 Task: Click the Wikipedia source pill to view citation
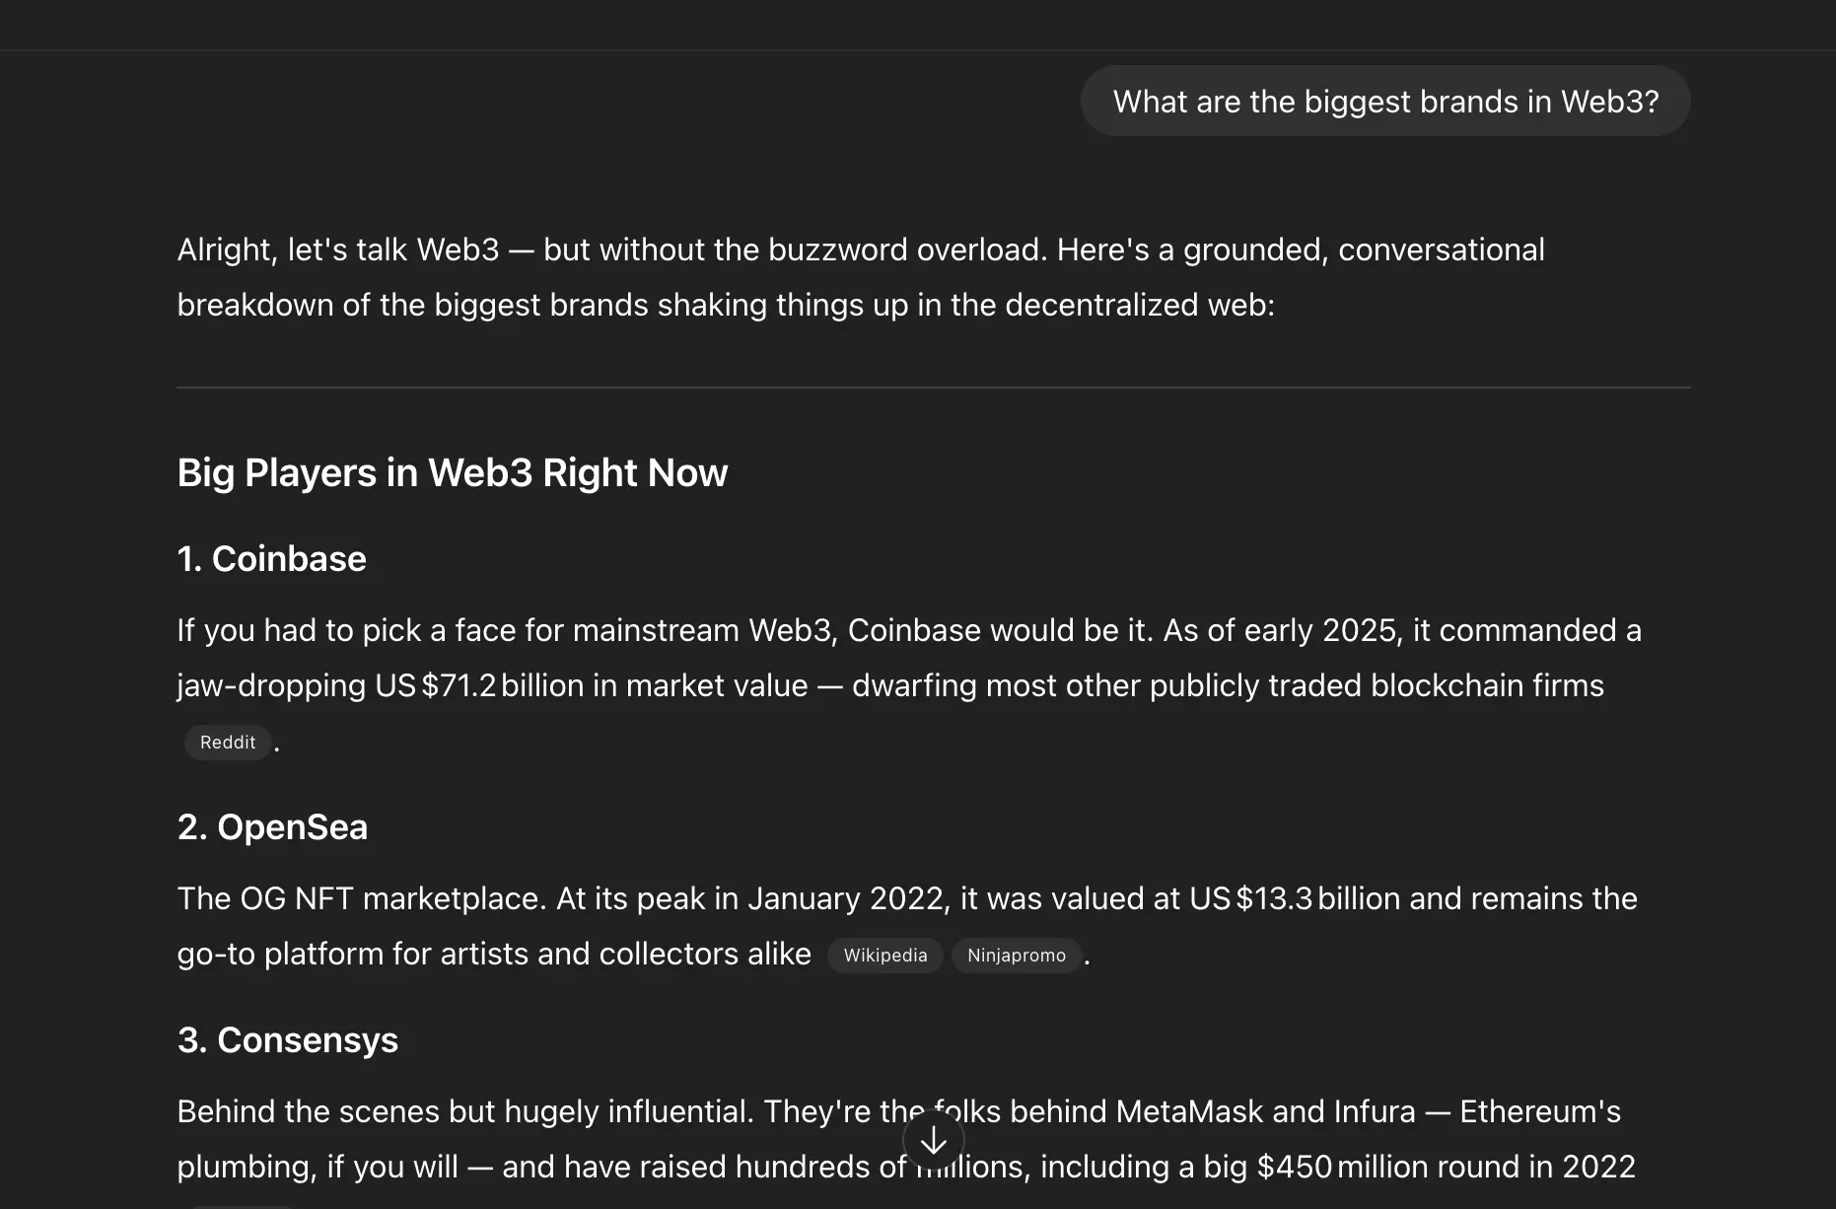pos(884,955)
